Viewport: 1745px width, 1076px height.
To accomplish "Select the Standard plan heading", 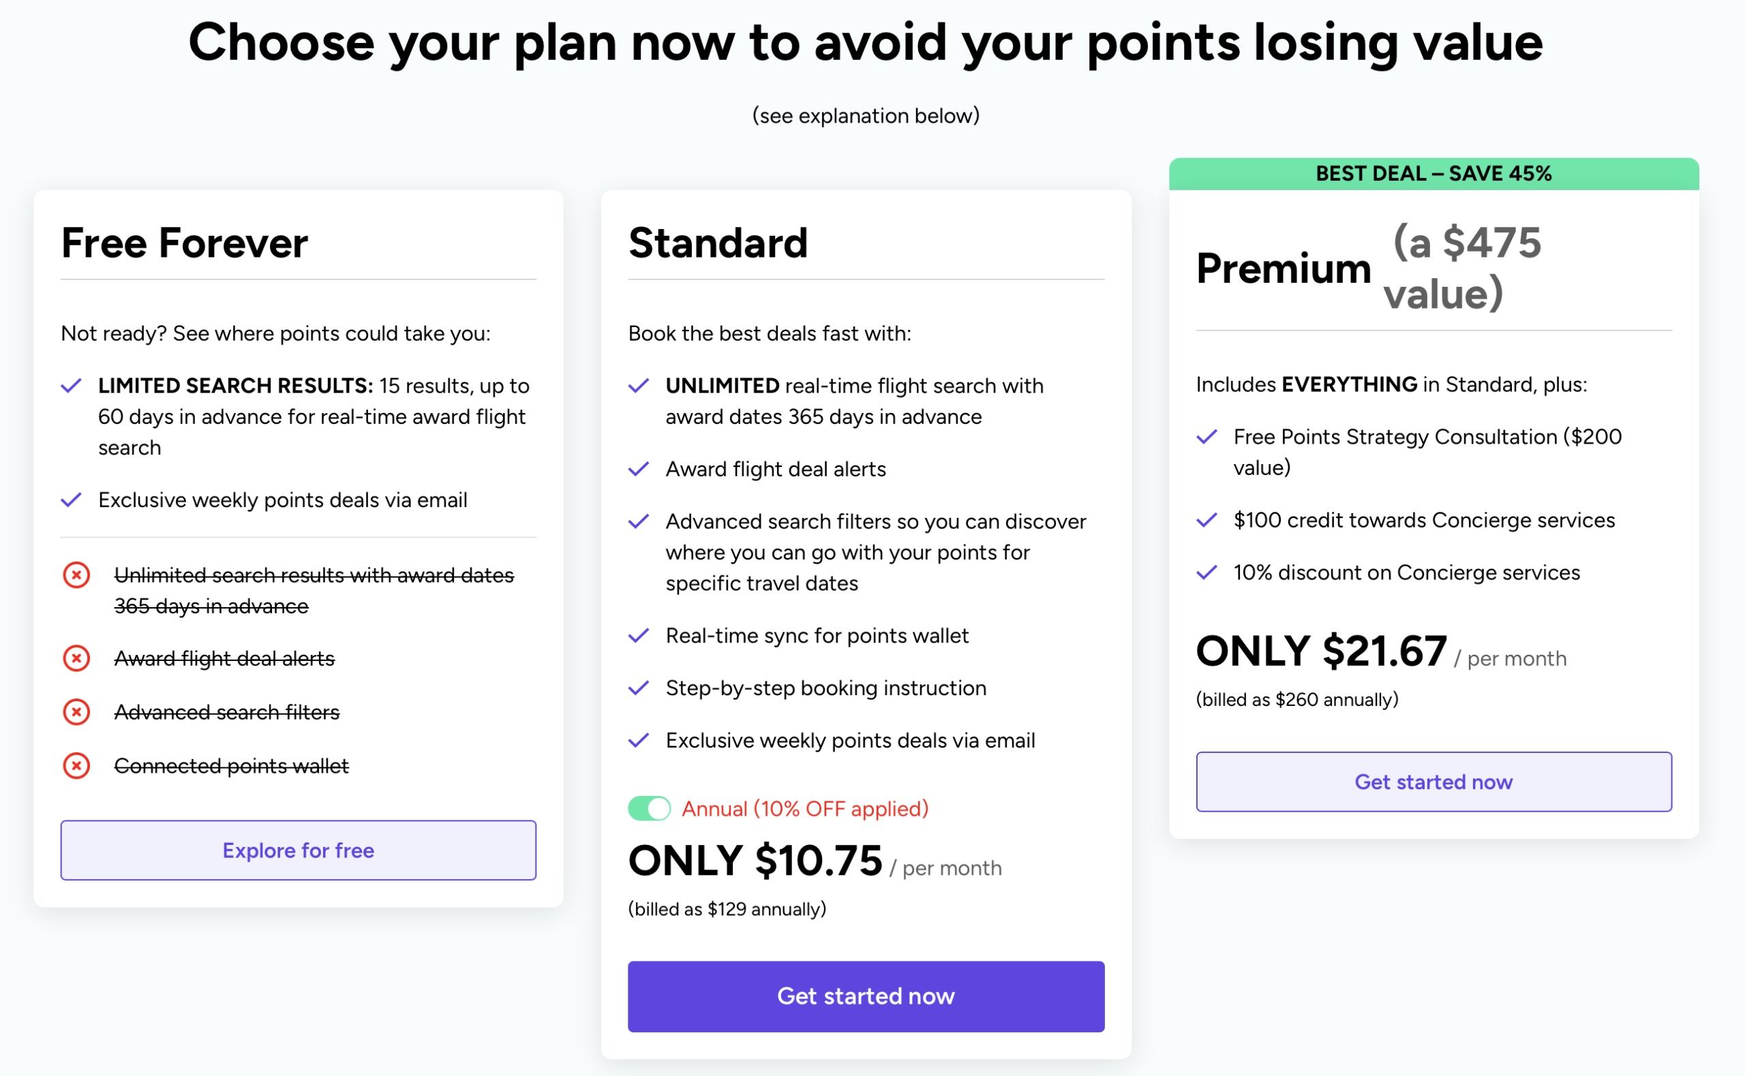I will tap(717, 243).
